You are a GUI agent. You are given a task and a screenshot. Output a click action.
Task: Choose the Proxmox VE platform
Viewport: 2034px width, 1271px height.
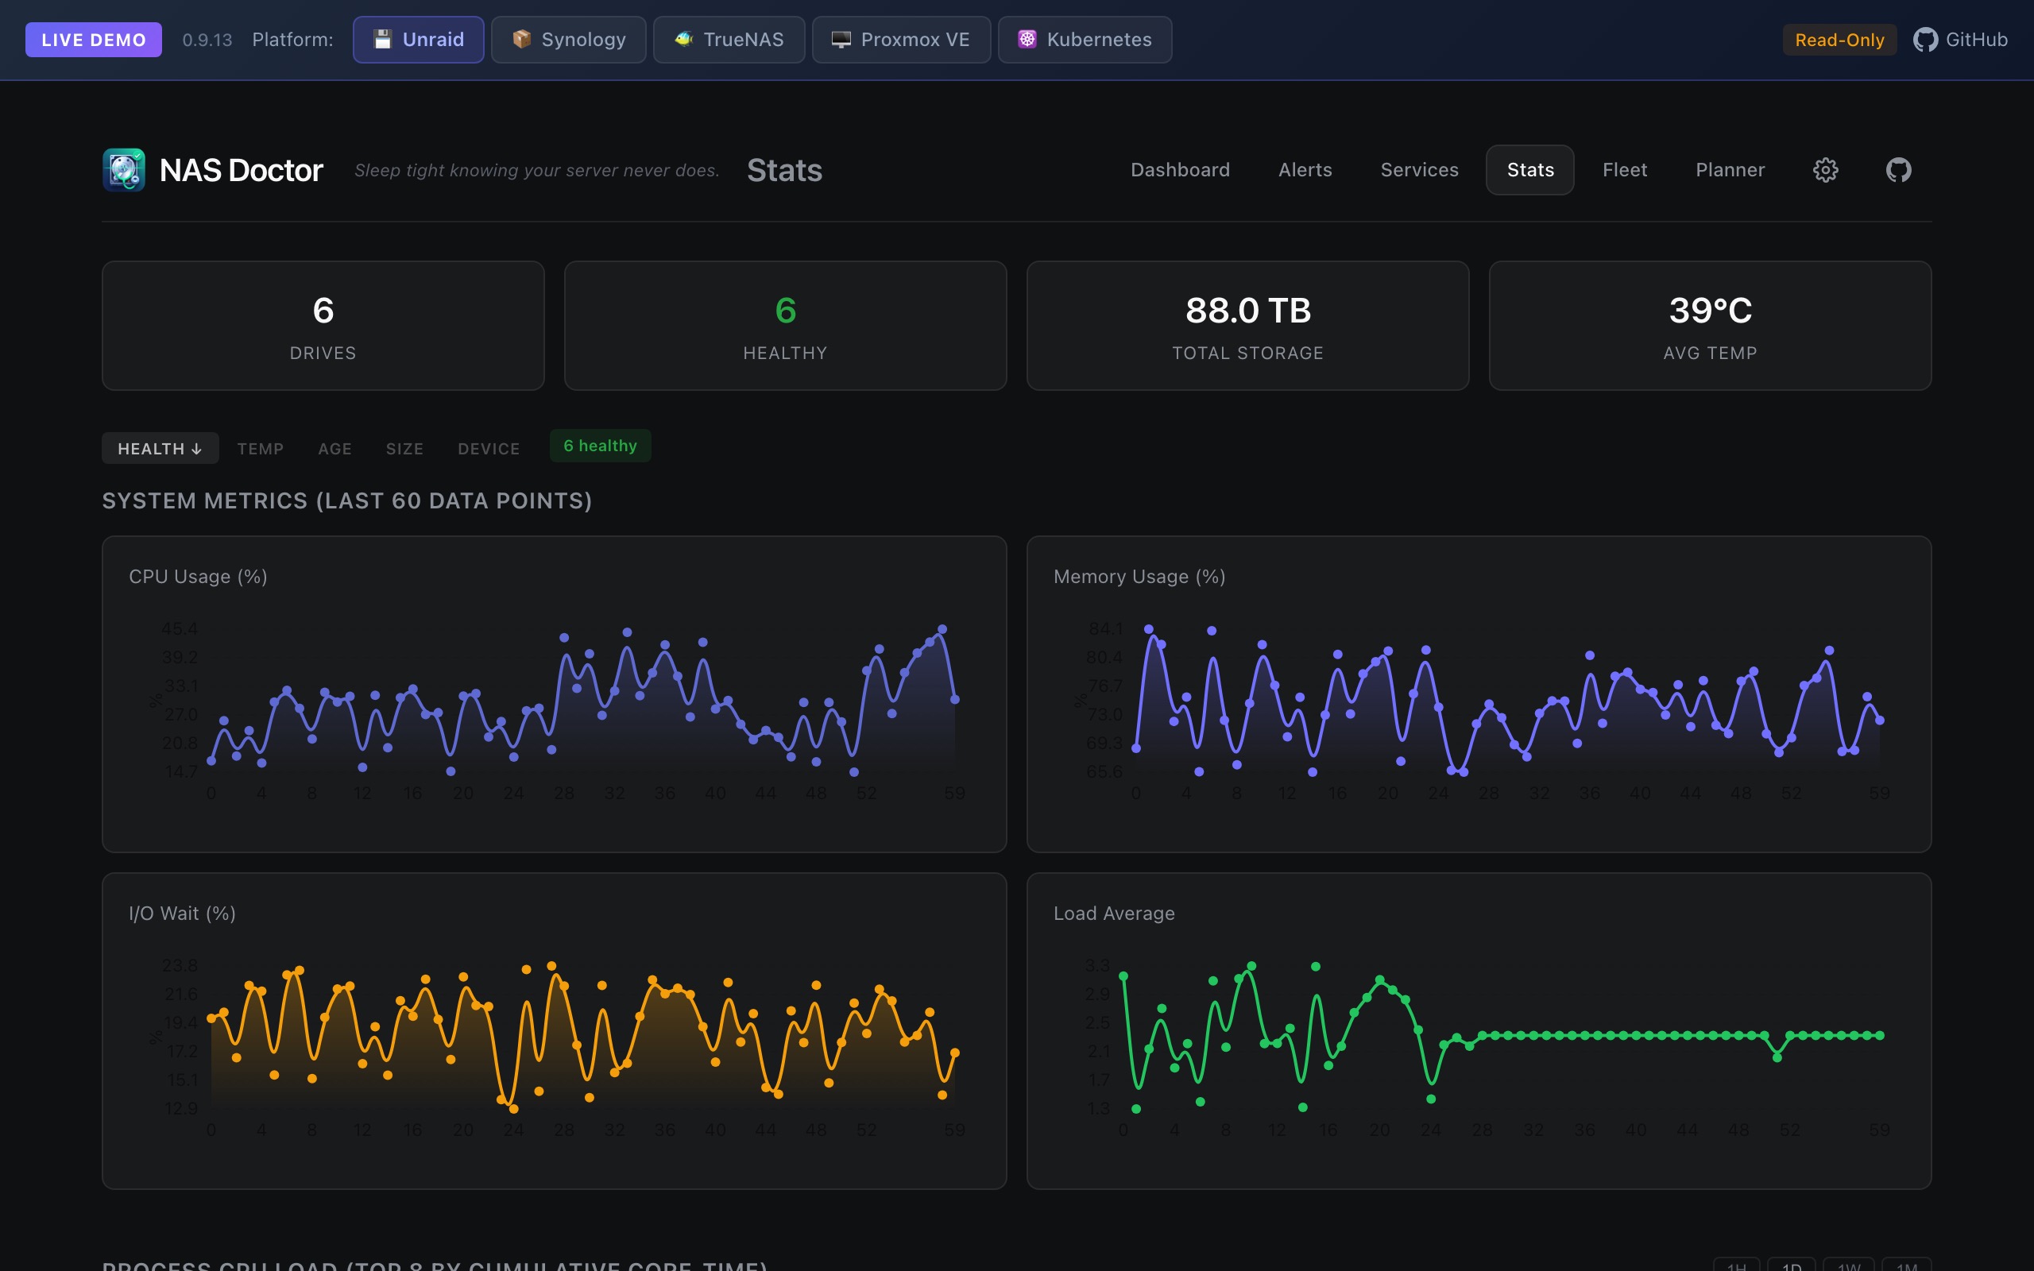pyautogui.click(x=901, y=40)
